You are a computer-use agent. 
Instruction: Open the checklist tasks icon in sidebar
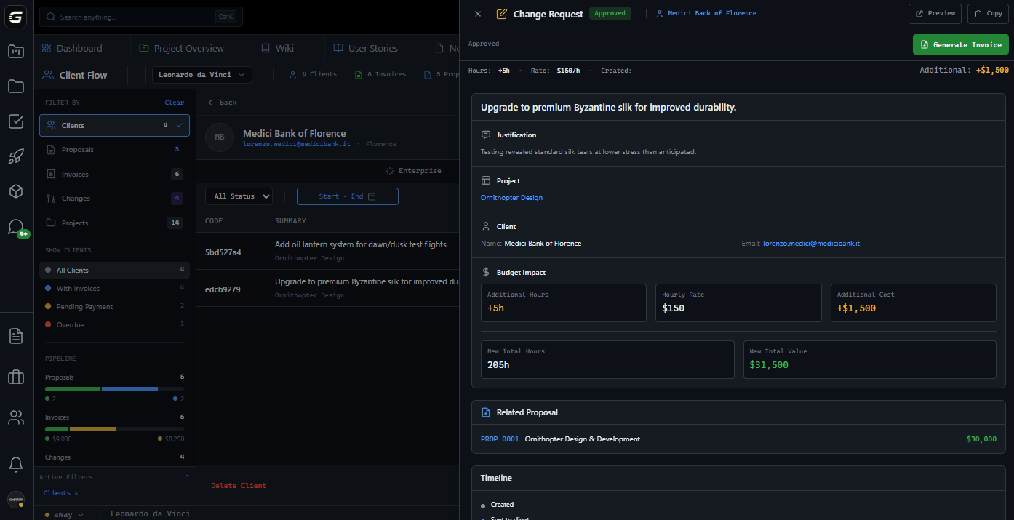[x=16, y=121]
